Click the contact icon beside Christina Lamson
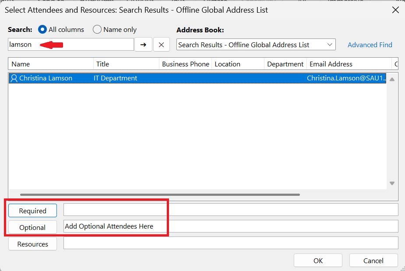This screenshot has width=405, height=271. tap(14, 78)
